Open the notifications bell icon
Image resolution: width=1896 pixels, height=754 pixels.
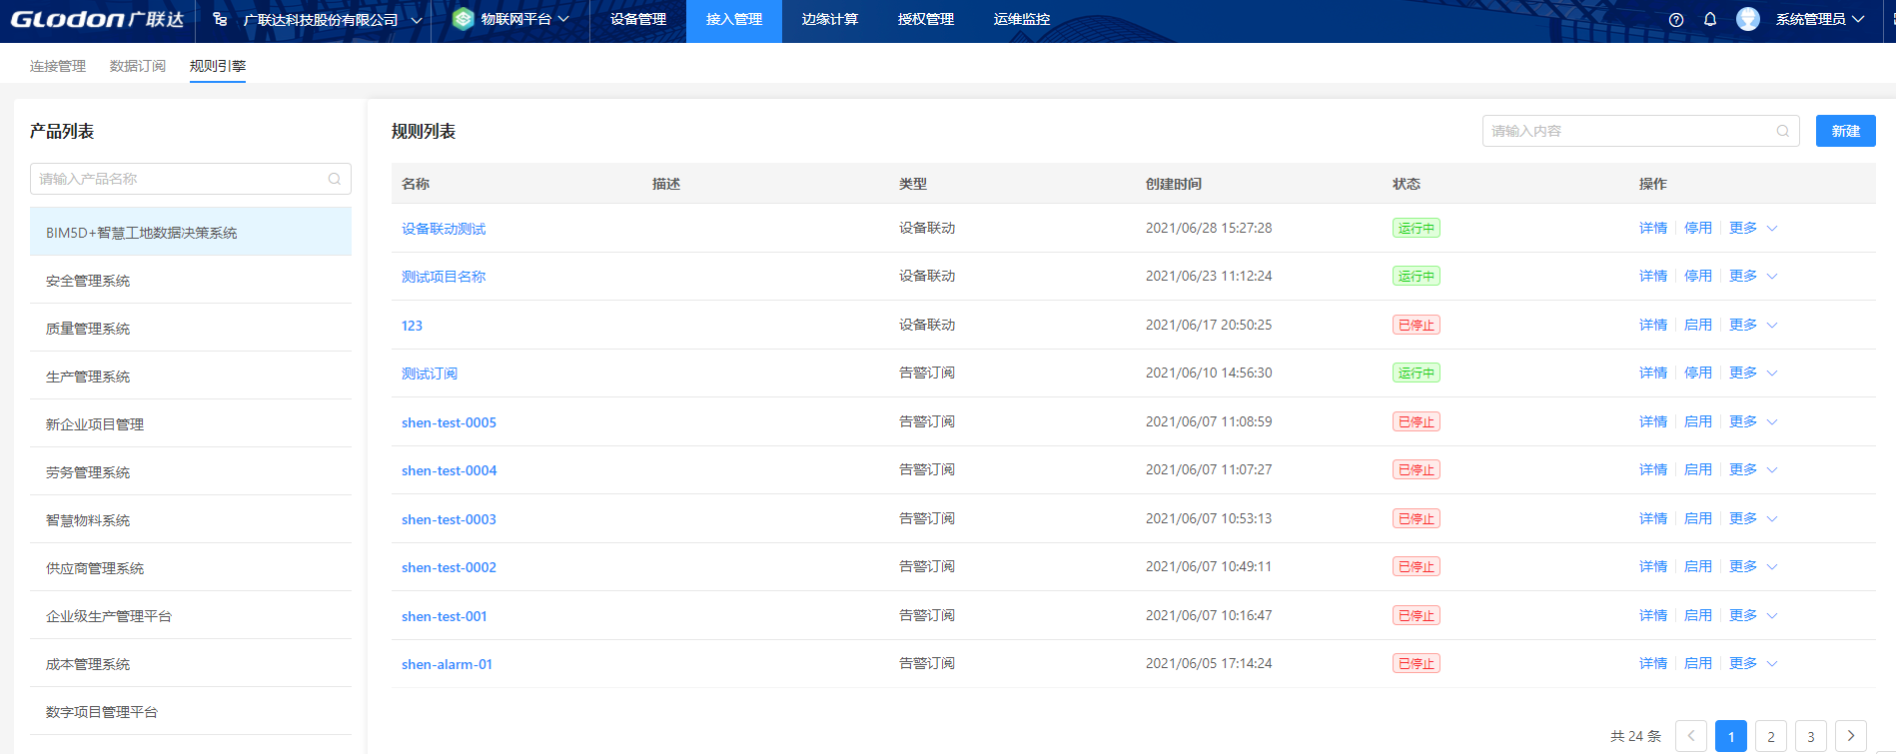pos(1710,19)
